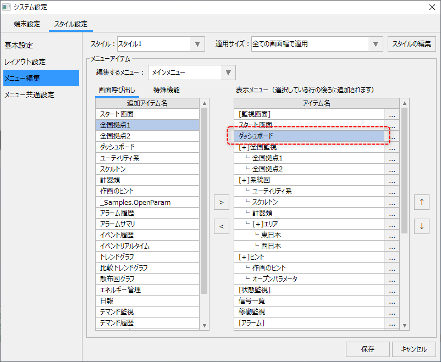Click the orange move-down arrow button
Image resolution: width=441 pixels, height=362 pixels.
click(x=421, y=226)
